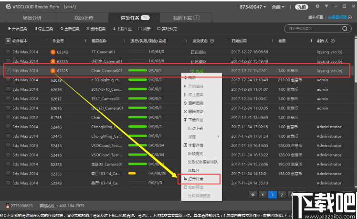Select the row with job number 52446
Image resolution: width=357 pixels, height=219 pixels.
pyautogui.click(x=178, y=127)
